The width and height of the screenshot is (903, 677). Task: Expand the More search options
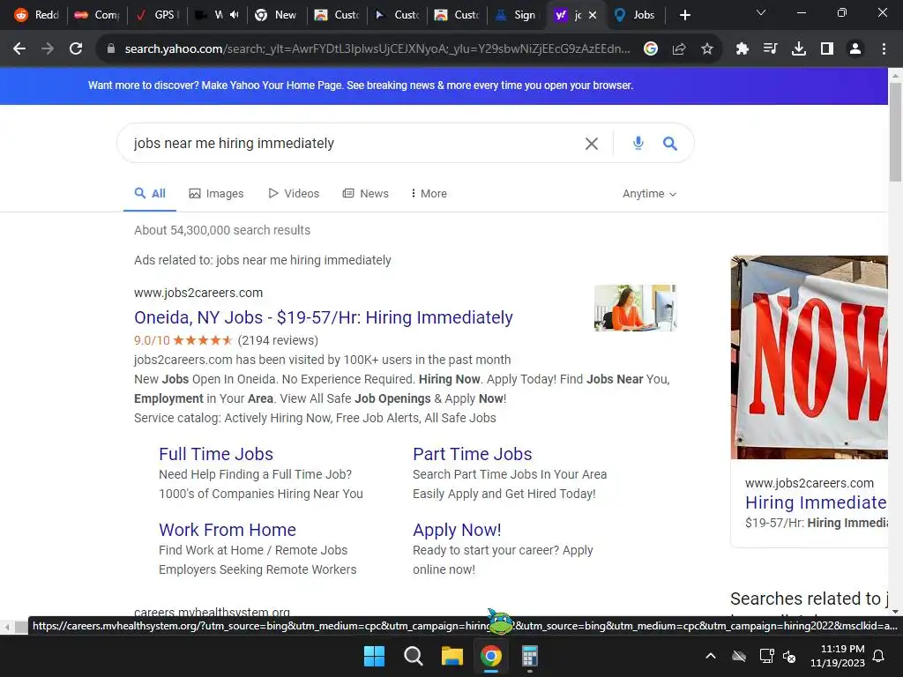tap(429, 193)
